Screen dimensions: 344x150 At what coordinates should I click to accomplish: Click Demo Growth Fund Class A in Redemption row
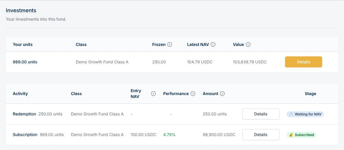(x=97, y=114)
